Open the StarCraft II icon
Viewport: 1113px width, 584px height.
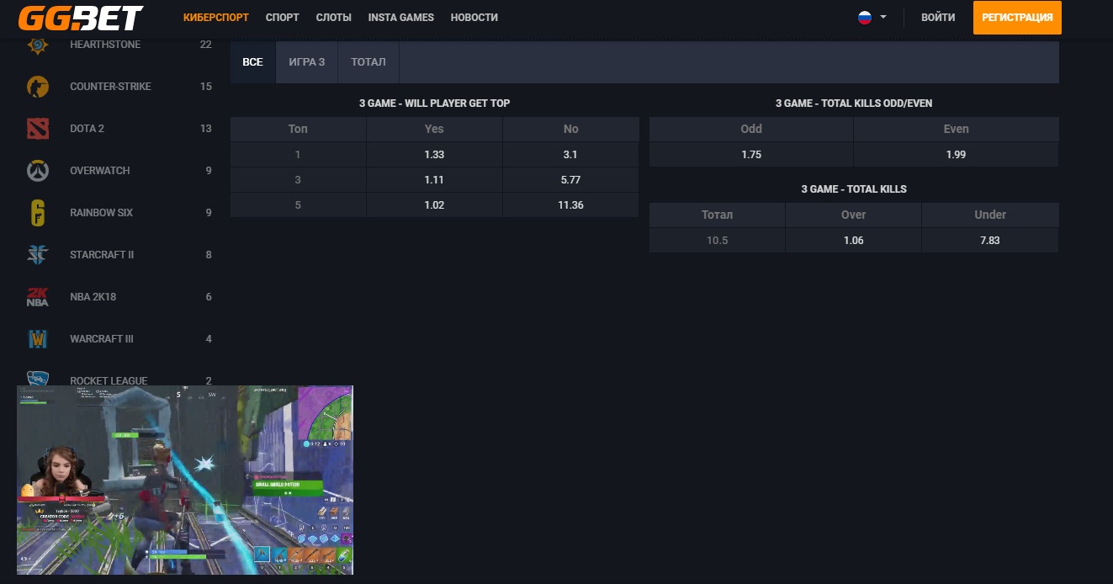(x=37, y=255)
